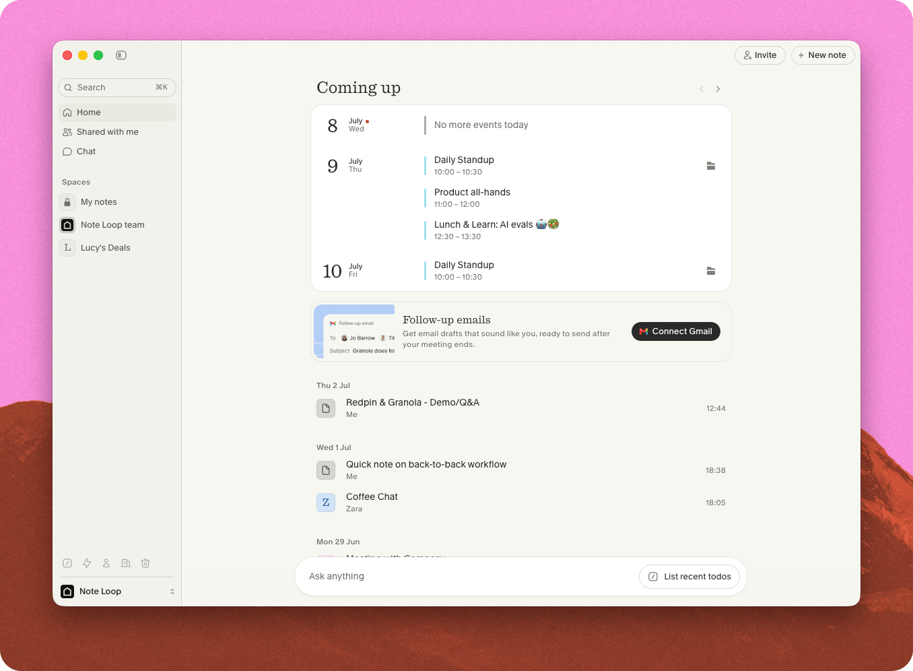
Task: Open the lightning bolt icon in sidebar footer
Action: pos(87,563)
